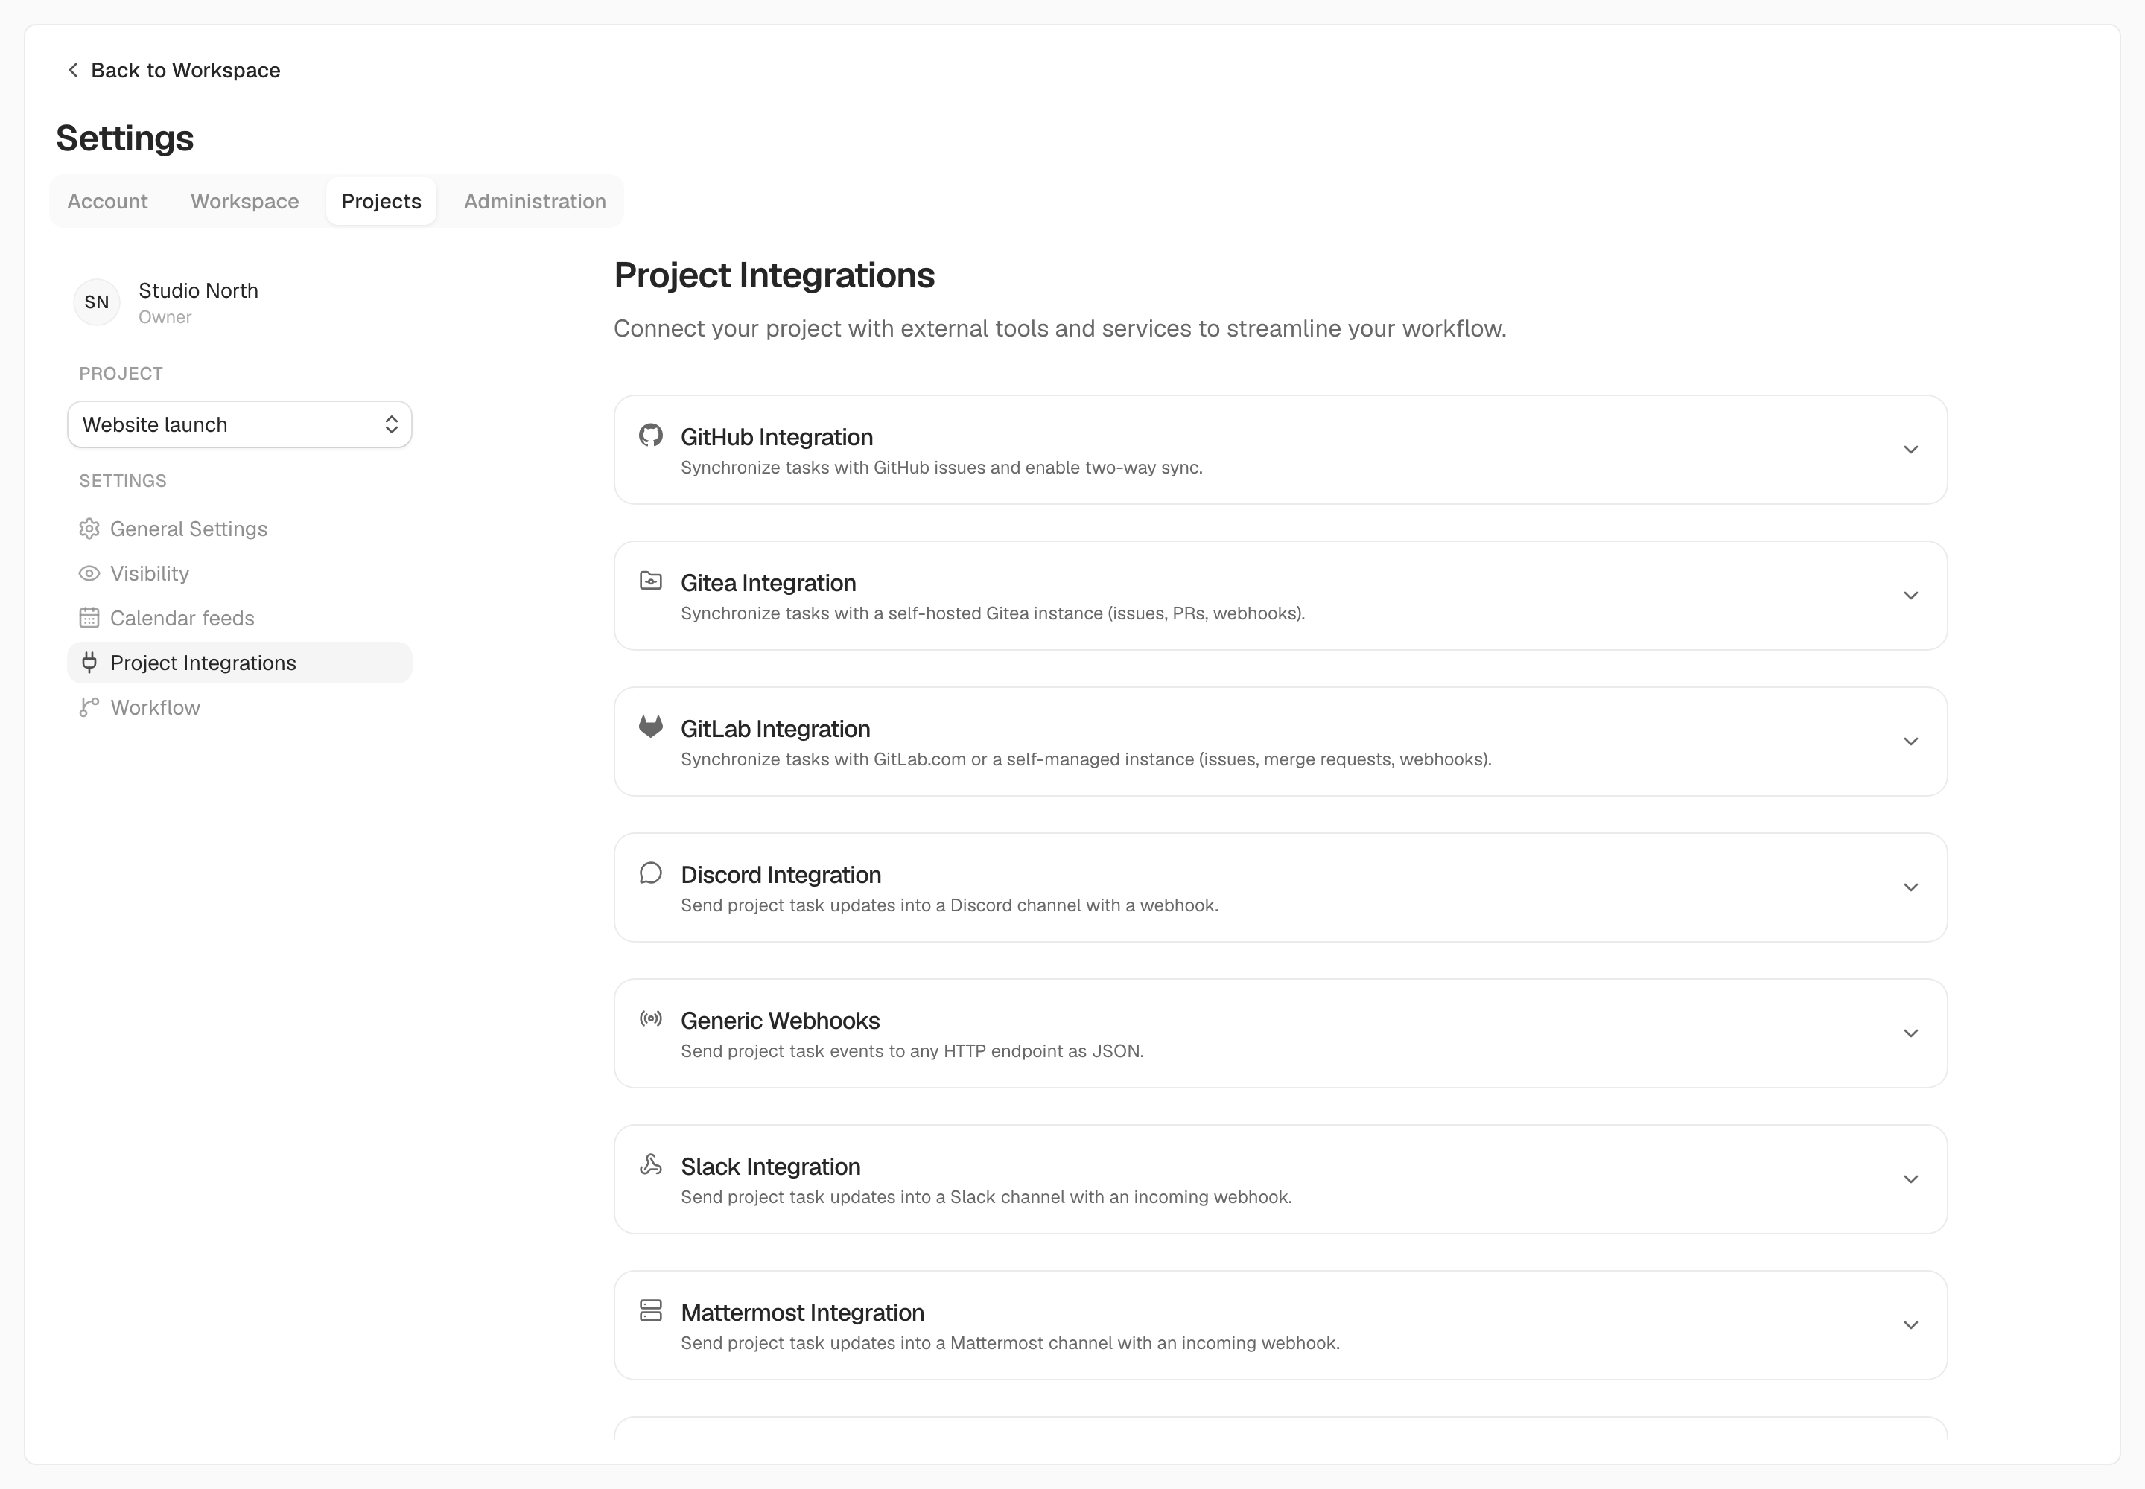Expand the Slack Integration chevron
Screen dimensions: 2145x1489
[x=1910, y=1179]
